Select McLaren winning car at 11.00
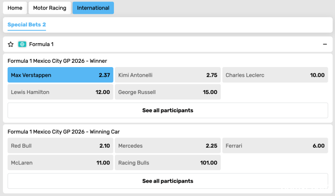 [x=60, y=162]
